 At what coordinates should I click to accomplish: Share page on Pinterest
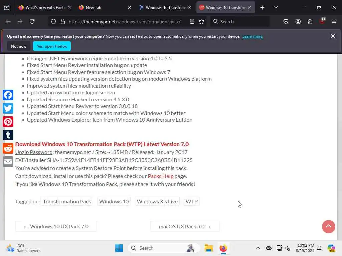click(8, 122)
